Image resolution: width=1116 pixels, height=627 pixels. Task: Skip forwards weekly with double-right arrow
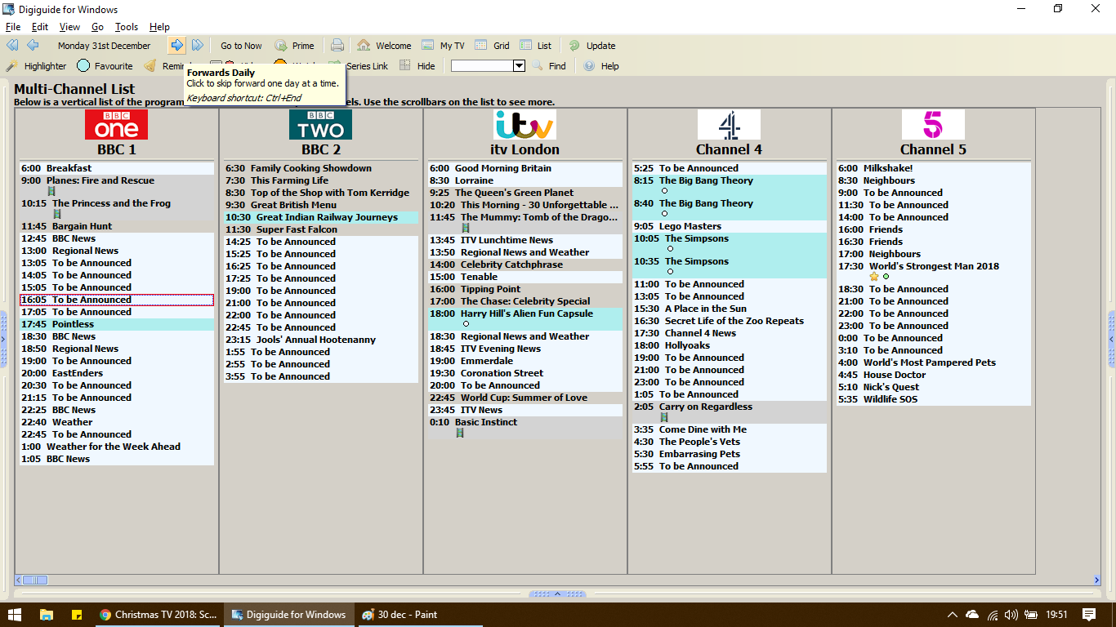(197, 46)
